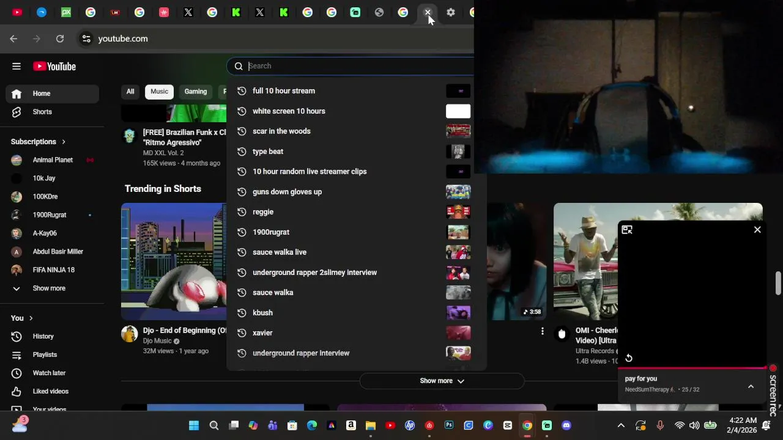Viewport: 783px width, 440px height.
Task: Switch to the globe icon browser tab
Action: [379, 12]
